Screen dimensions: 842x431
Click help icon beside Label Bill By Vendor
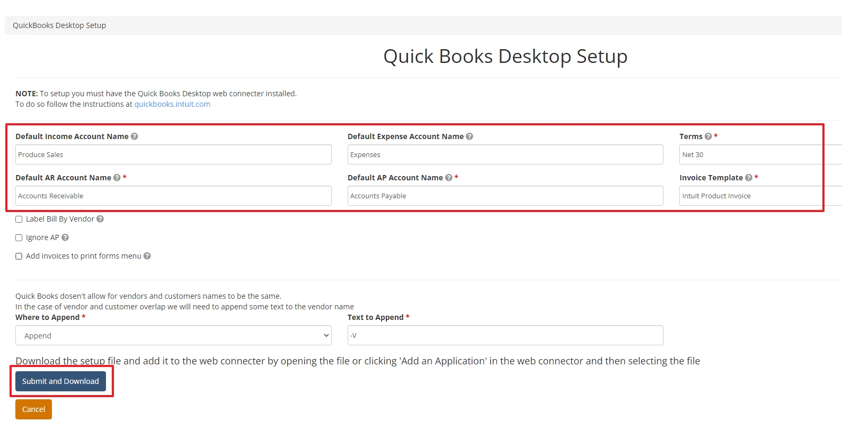[100, 219]
